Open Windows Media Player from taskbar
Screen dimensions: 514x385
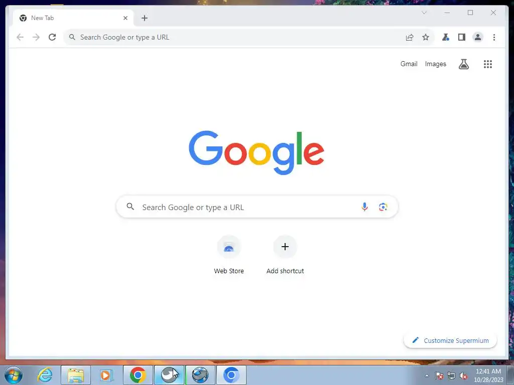(106, 375)
